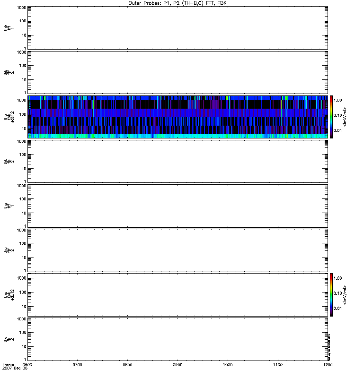Click the '1000' y-tick of the thb spectrogram panel
The image size is (355, 378).
(21, 100)
